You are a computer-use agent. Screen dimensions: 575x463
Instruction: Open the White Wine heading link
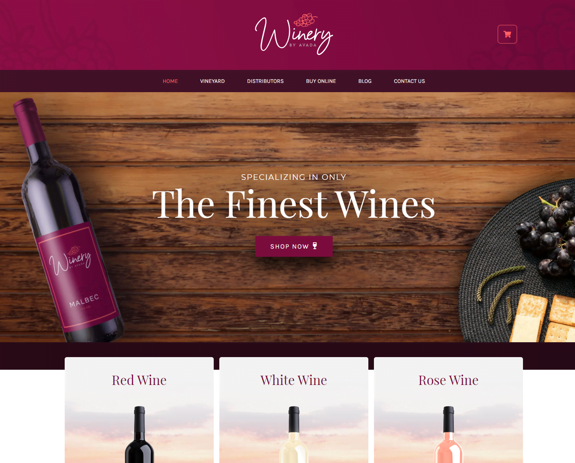pos(294,380)
